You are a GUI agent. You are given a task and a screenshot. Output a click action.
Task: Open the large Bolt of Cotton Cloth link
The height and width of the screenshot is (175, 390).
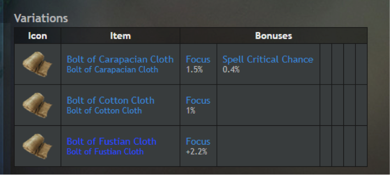point(111,100)
